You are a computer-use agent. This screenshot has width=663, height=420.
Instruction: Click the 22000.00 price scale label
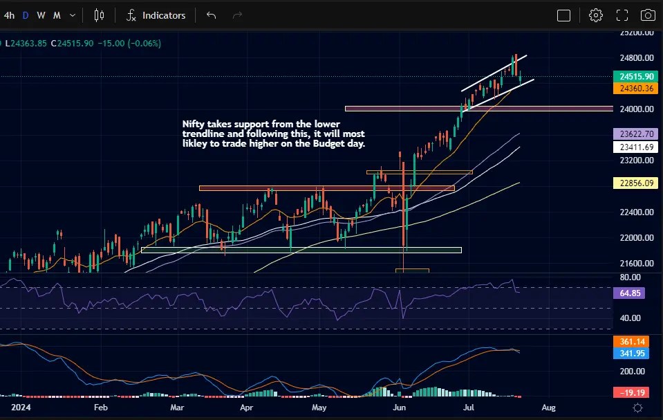(636, 237)
